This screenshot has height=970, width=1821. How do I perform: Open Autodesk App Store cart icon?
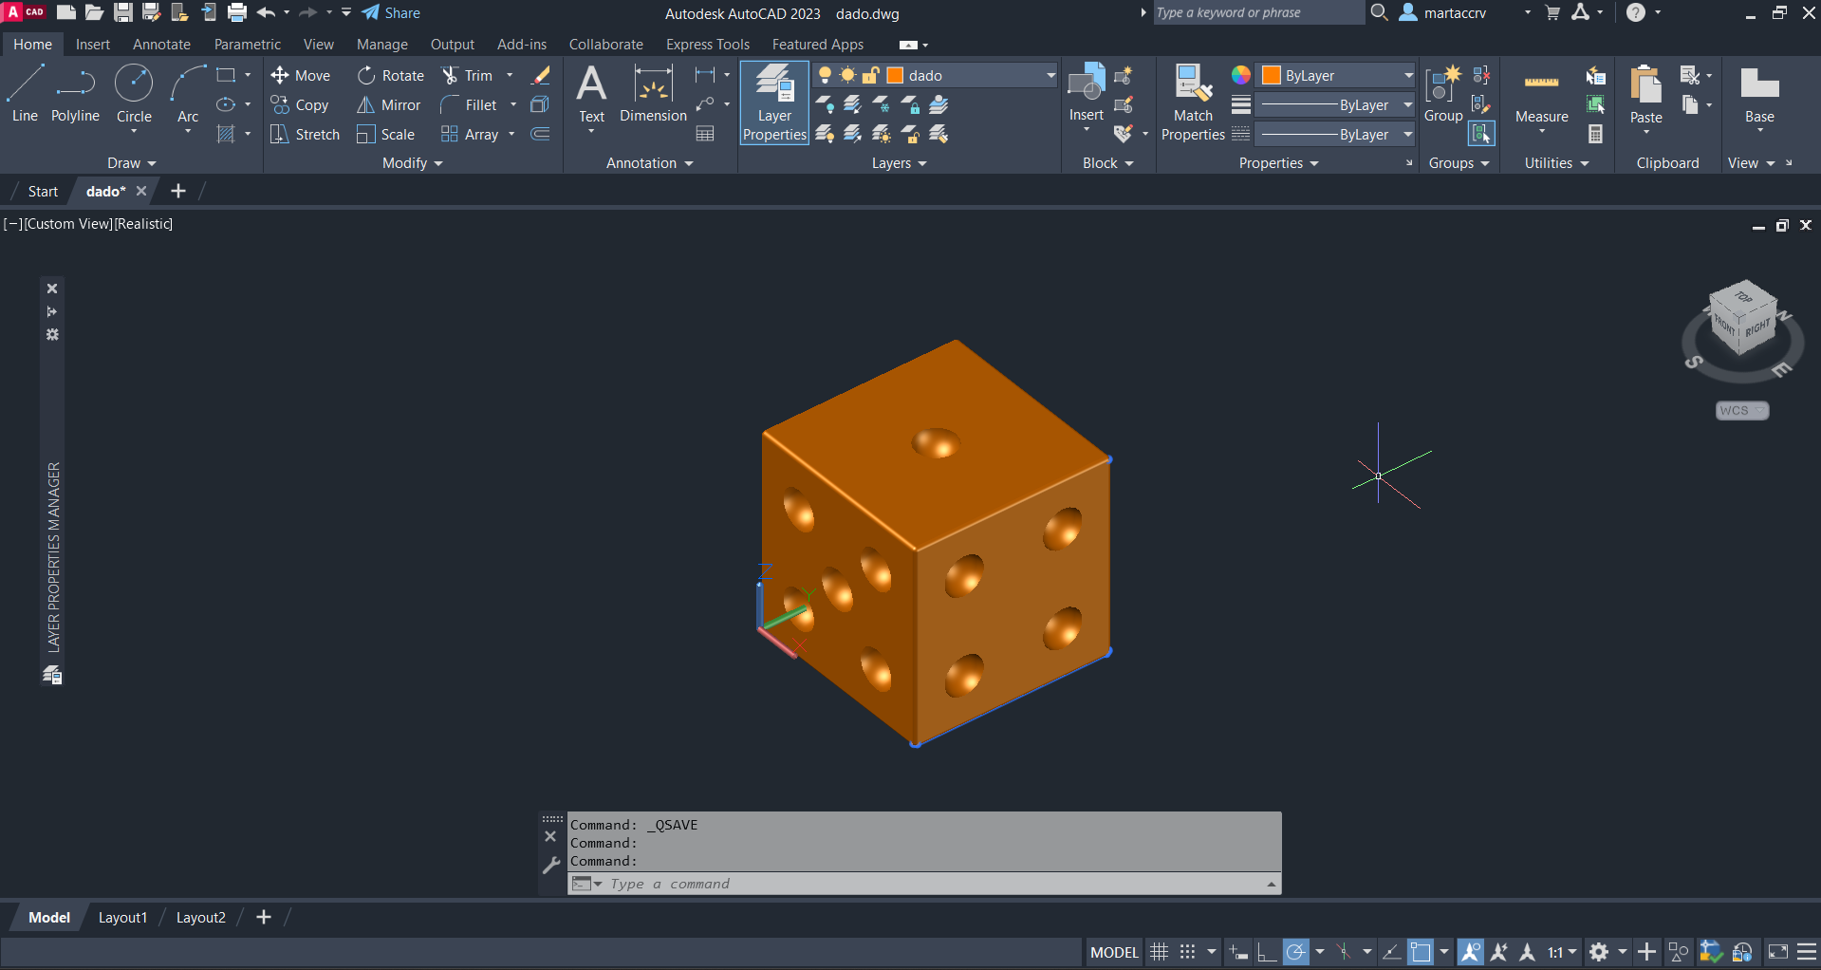[1552, 12]
